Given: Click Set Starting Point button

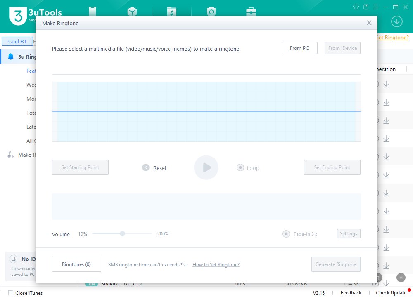Looking at the screenshot, I should coord(81,167).
